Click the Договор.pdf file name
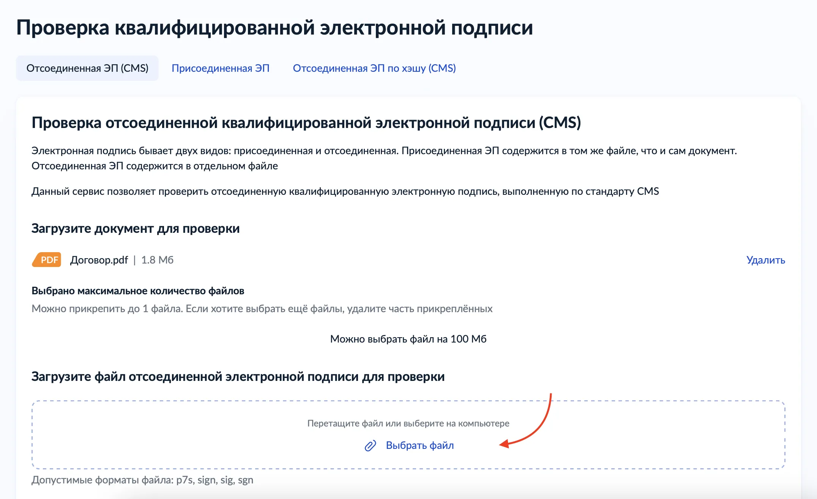817x499 pixels. pos(99,260)
